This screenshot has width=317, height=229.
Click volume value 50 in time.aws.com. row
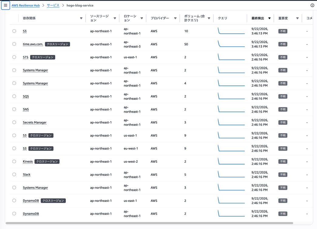pyautogui.click(x=186, y=44)
